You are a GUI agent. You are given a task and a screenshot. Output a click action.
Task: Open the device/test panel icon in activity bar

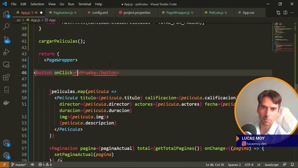[x=6, y=90]
